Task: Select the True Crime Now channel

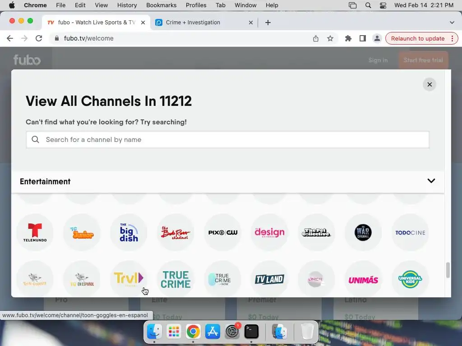Action: click(222, 279)
